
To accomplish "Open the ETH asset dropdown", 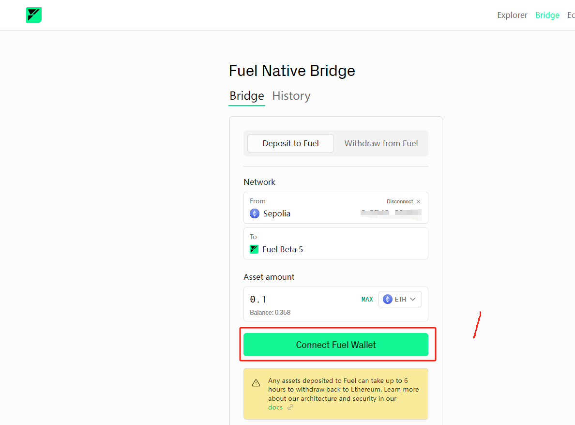I will (400, 299).
